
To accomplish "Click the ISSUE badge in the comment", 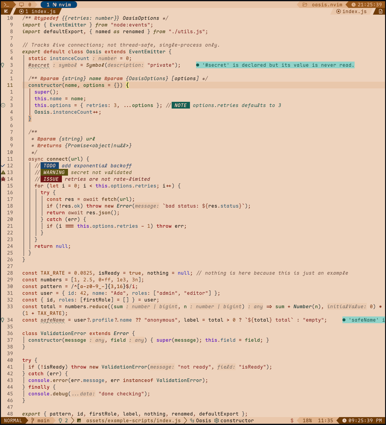I will pos(51,179).
